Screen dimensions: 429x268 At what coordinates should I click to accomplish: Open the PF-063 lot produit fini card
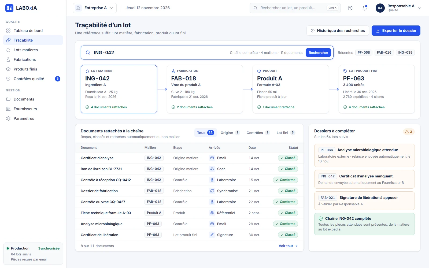376,89
